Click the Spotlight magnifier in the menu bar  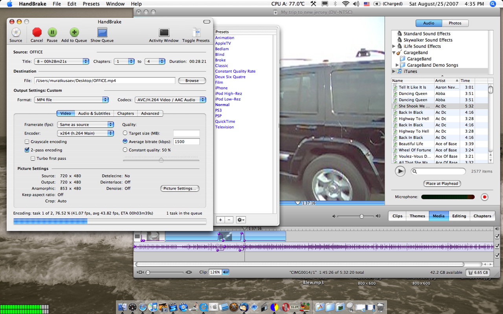point(493,4)
